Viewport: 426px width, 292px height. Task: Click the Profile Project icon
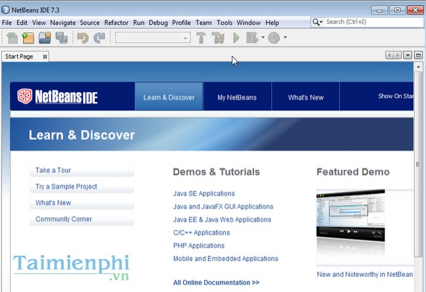(x=274, y=37)
